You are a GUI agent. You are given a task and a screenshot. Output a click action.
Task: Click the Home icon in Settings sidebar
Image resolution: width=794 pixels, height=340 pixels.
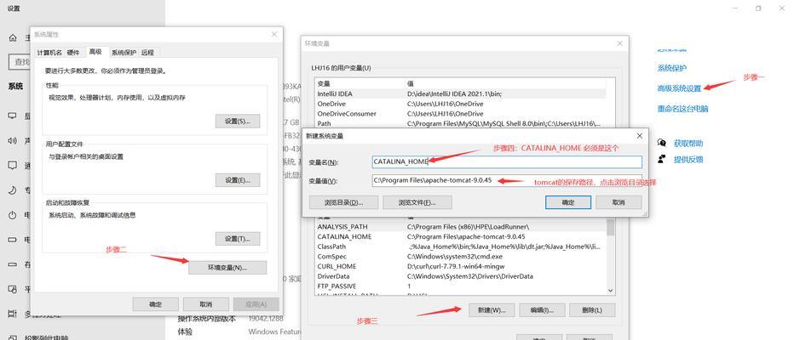pyautogui.click(x=13, y=37)
